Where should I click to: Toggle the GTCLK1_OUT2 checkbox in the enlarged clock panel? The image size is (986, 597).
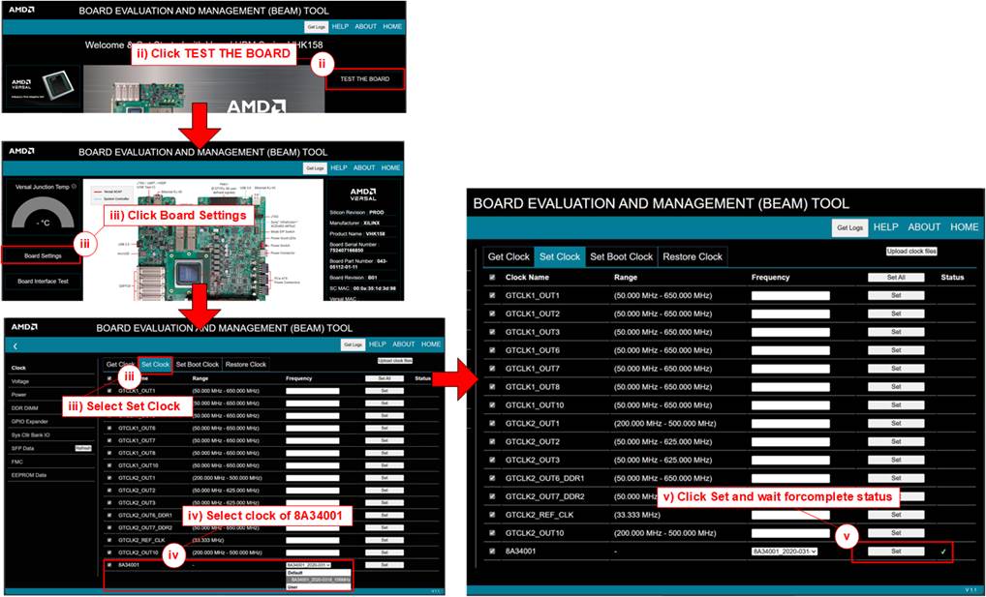[x=492, y=313]
